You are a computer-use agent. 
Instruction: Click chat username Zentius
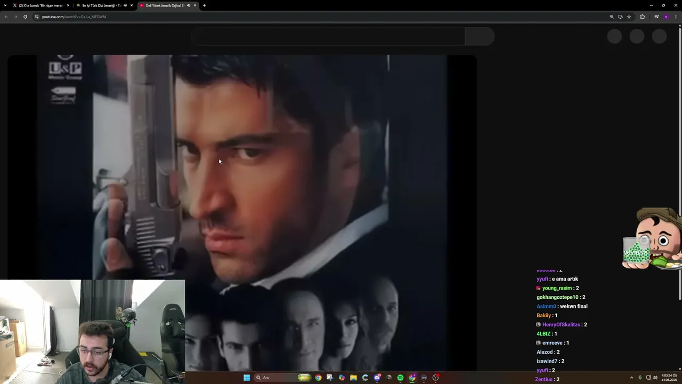(x=543, y=379)
